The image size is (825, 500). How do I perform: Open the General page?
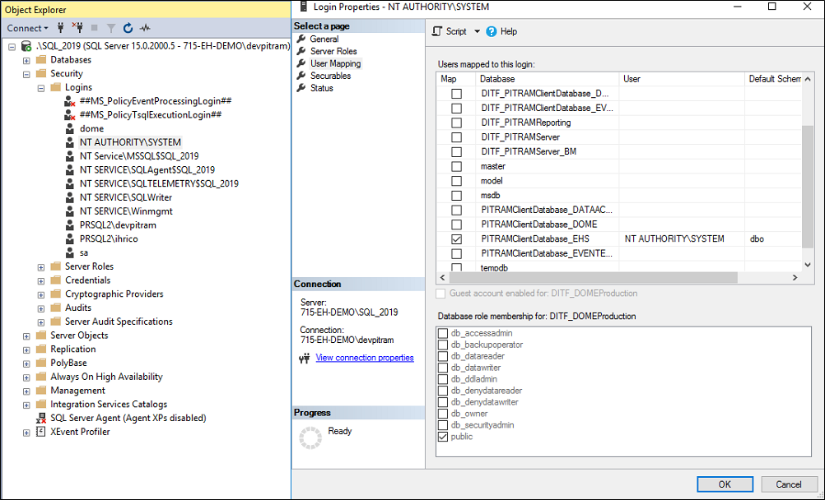click(x=324, y=39)
